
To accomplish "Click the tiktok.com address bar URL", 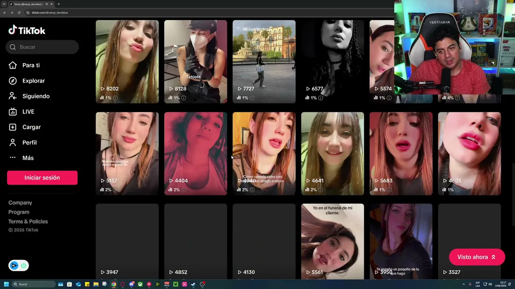I will click(50, 12).
